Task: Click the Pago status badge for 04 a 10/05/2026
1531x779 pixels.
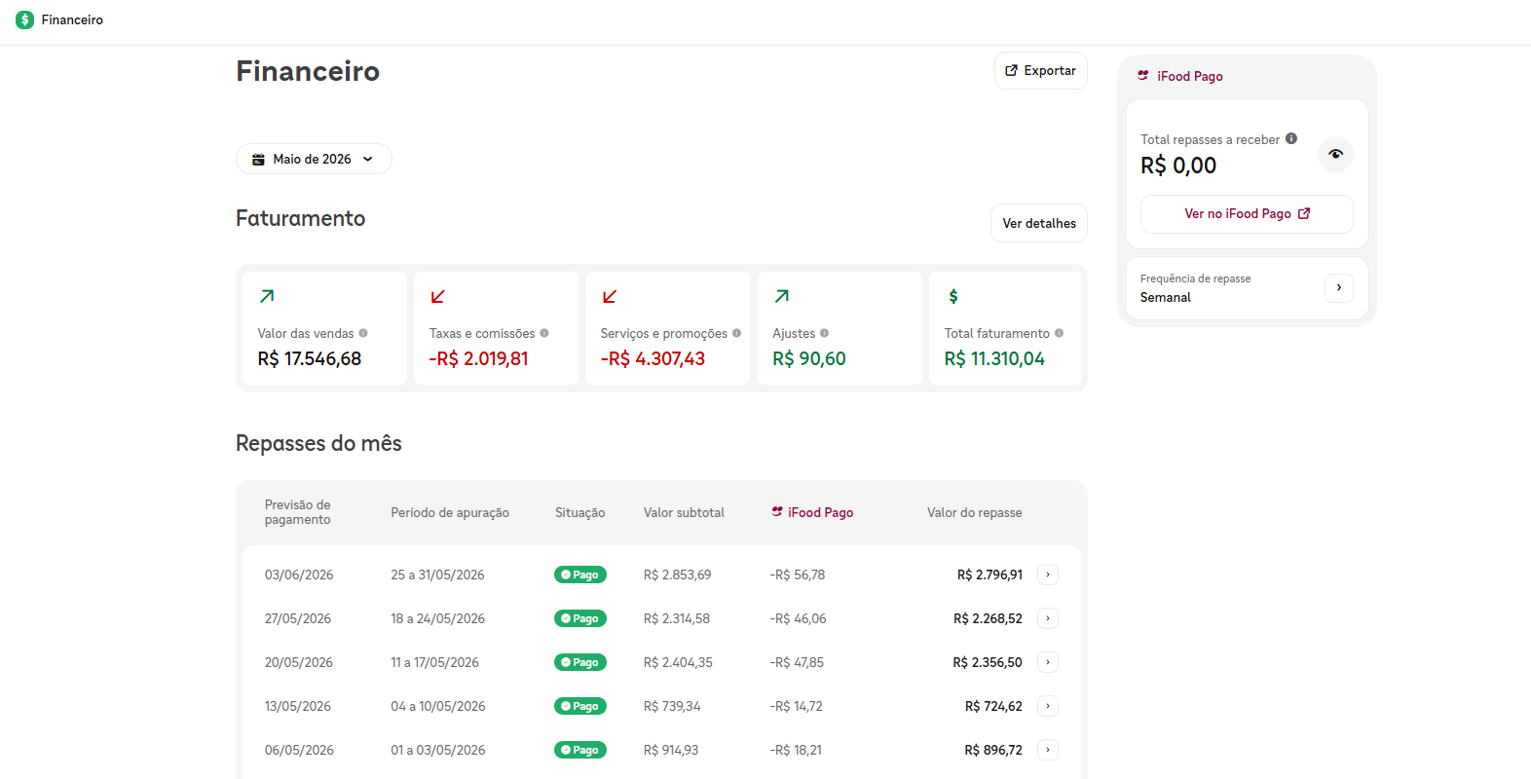Action: (x=580, y=706)
